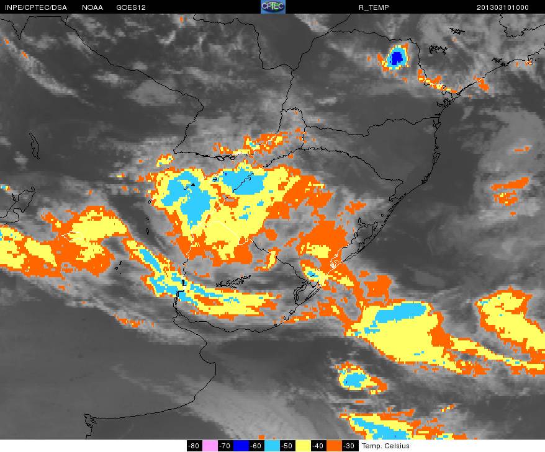The width and height of the screenshot is (545, 452).
Task: Click the '-70' legend value
Action: 225,446
